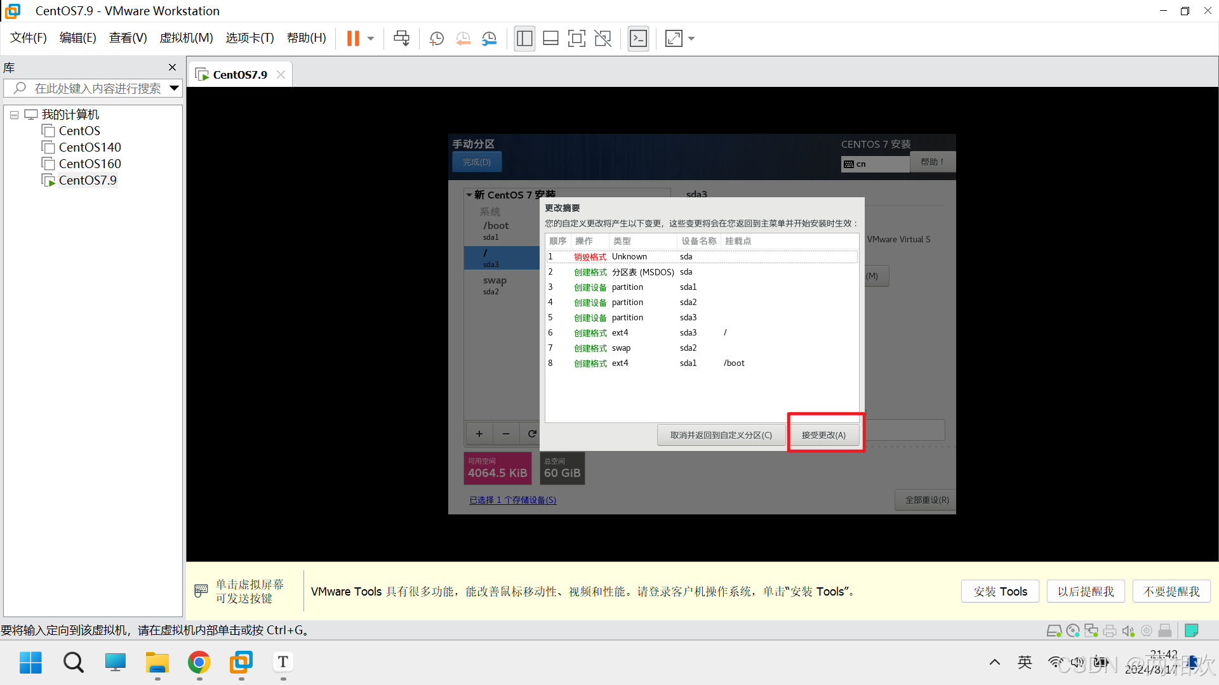Collapse the 我的计算机 tree node

pyautogui.click(x=14, y=115)
